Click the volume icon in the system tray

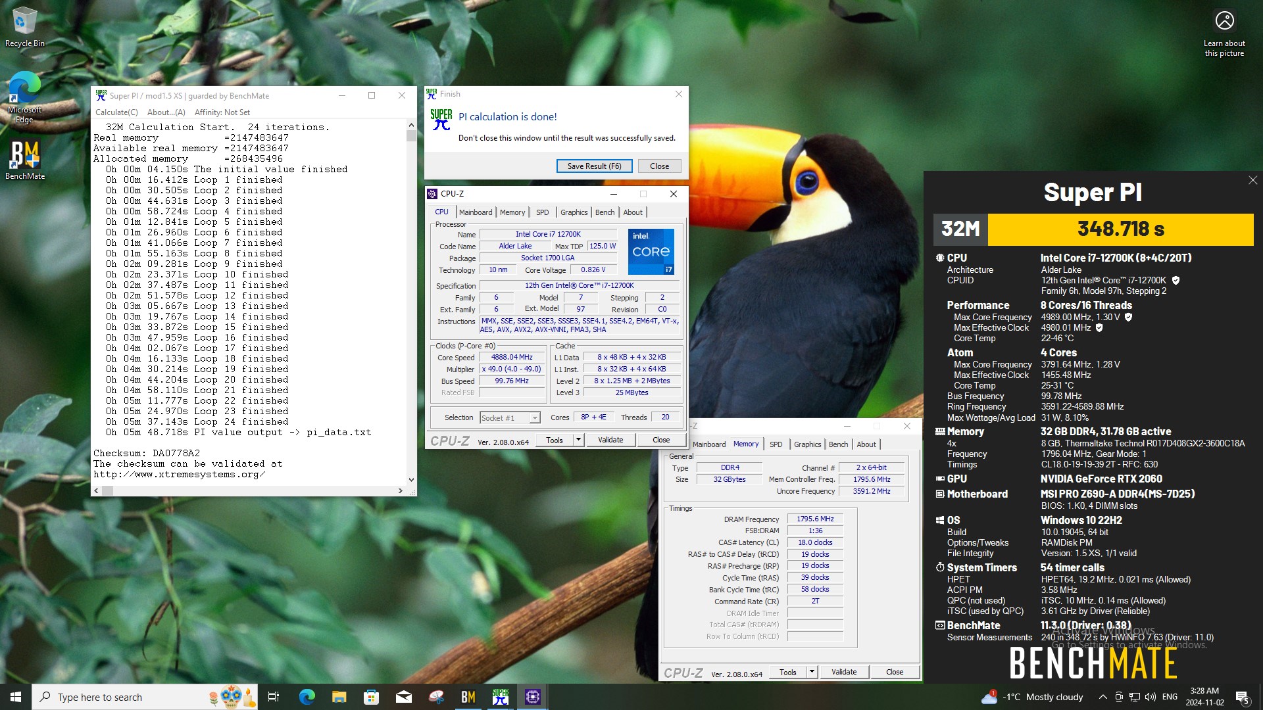coord(1151,697)
